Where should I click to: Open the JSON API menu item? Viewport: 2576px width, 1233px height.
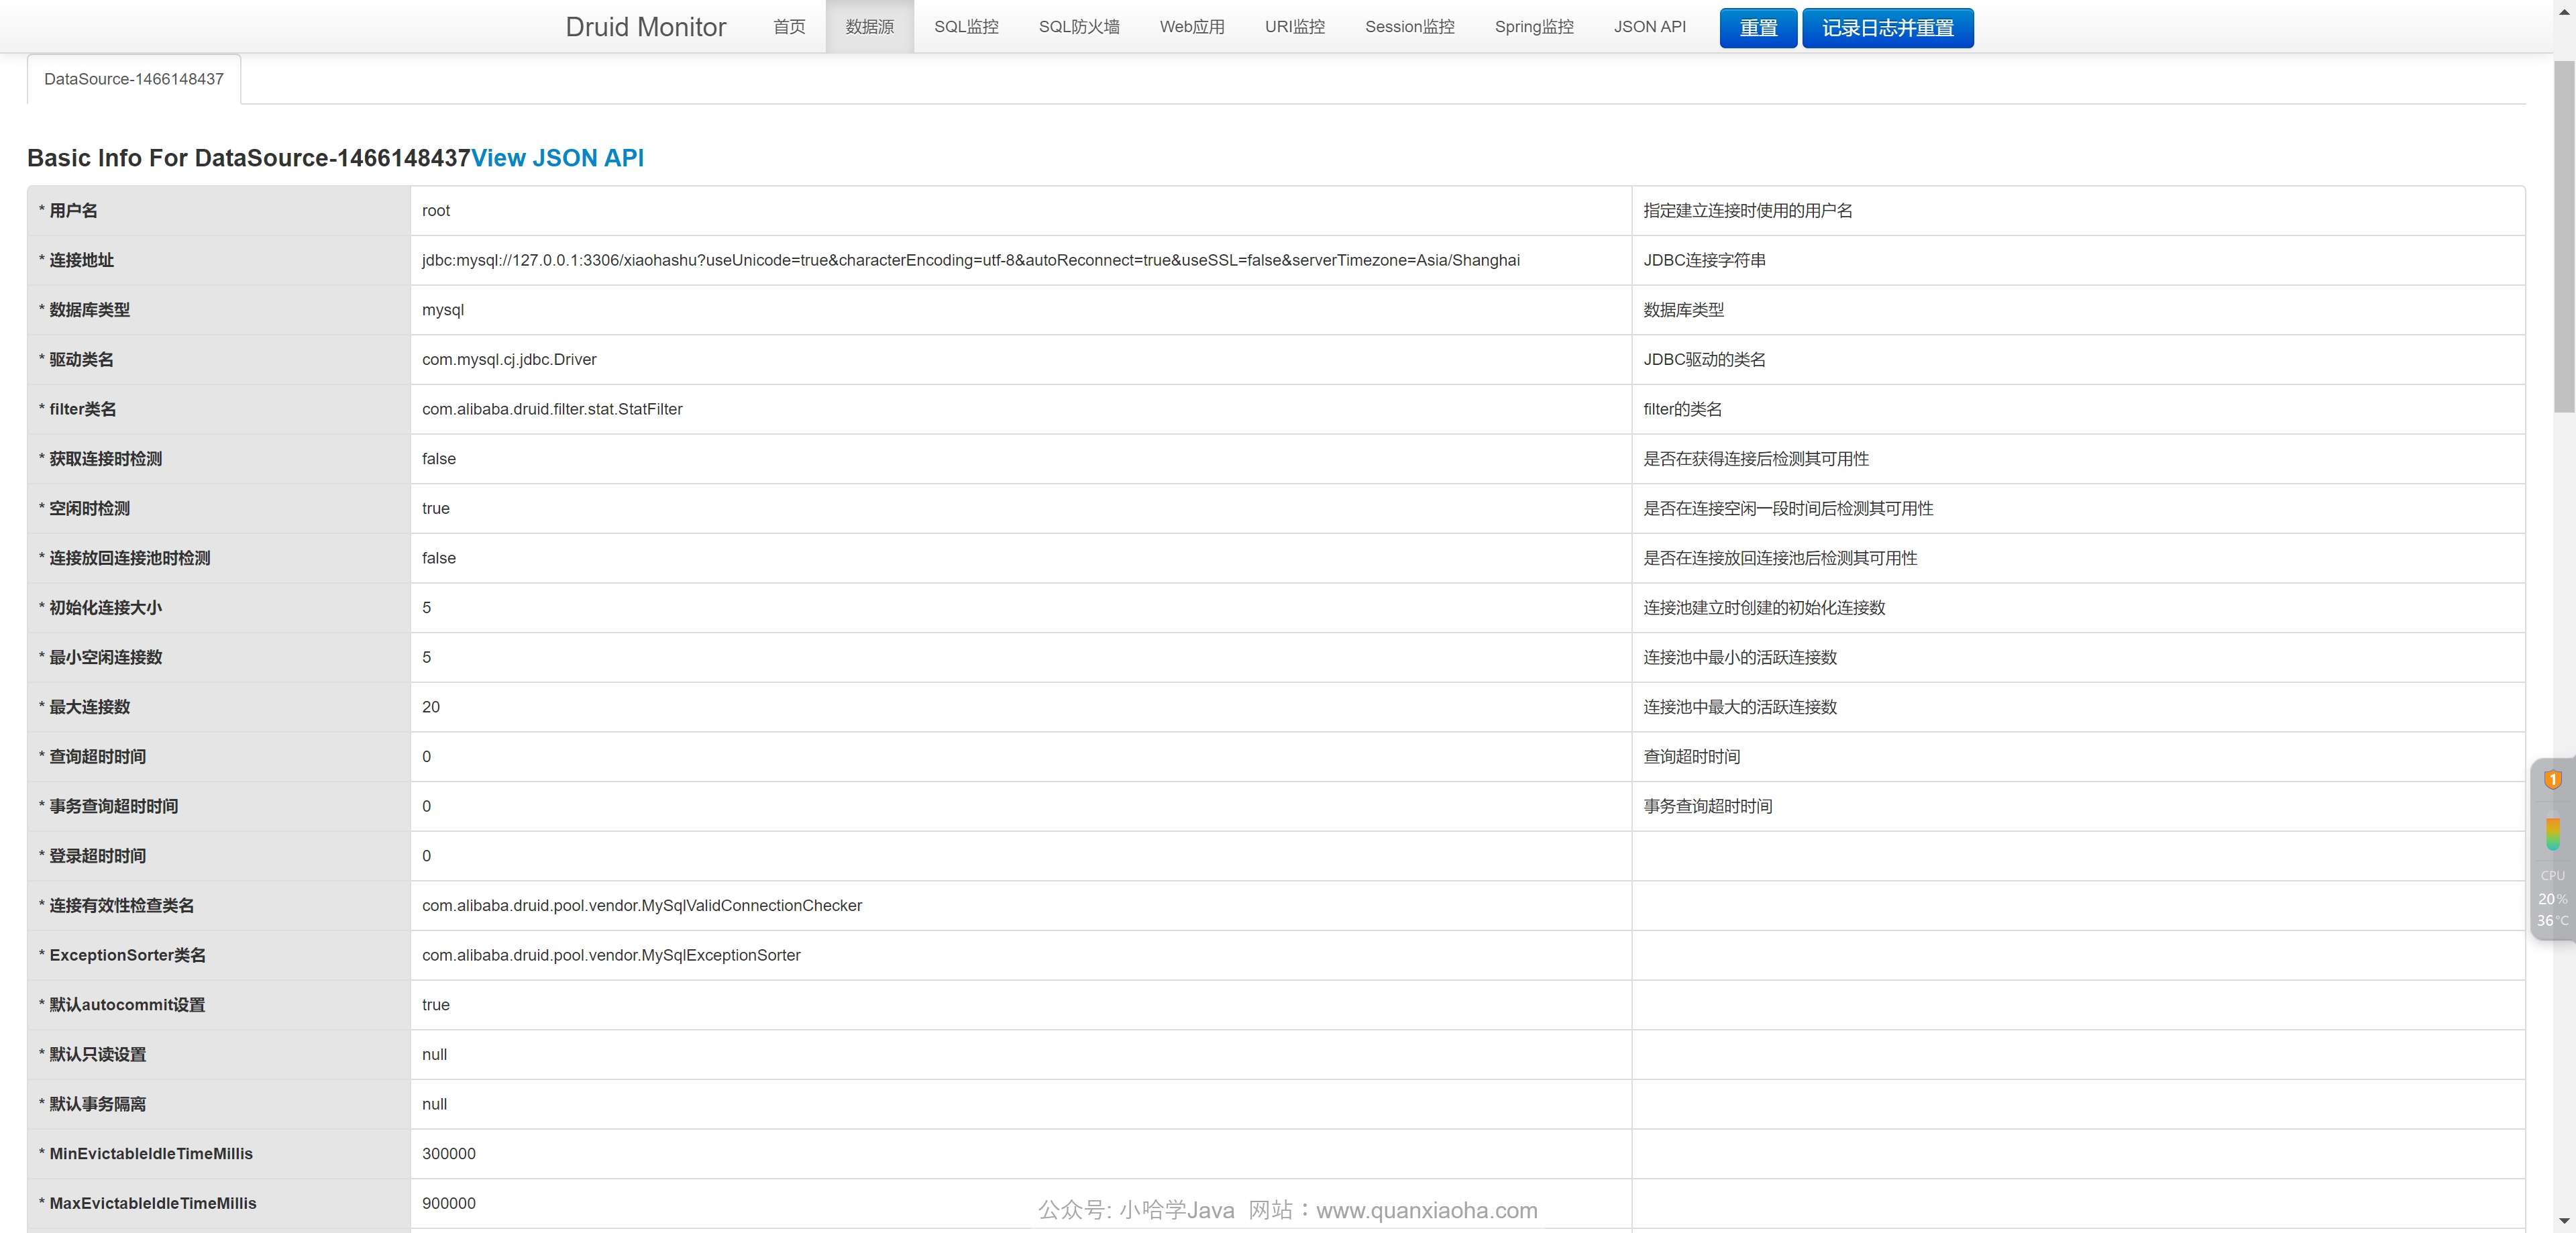1649,27
